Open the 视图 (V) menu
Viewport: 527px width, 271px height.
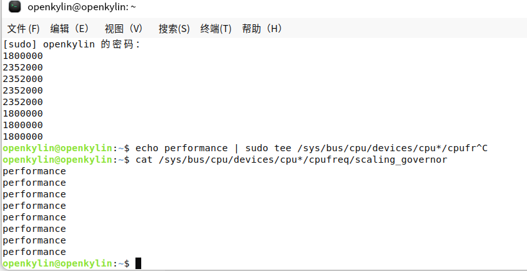[124, 29]
